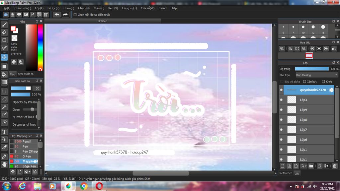Undock the Brush Size panel
340x191 pixels.
[333, 21]
